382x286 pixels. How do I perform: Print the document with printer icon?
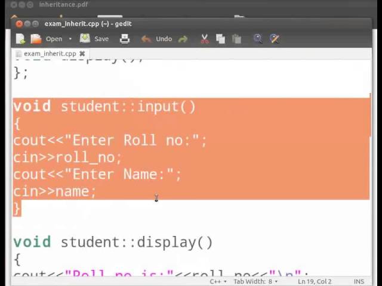tap(125, 39)
